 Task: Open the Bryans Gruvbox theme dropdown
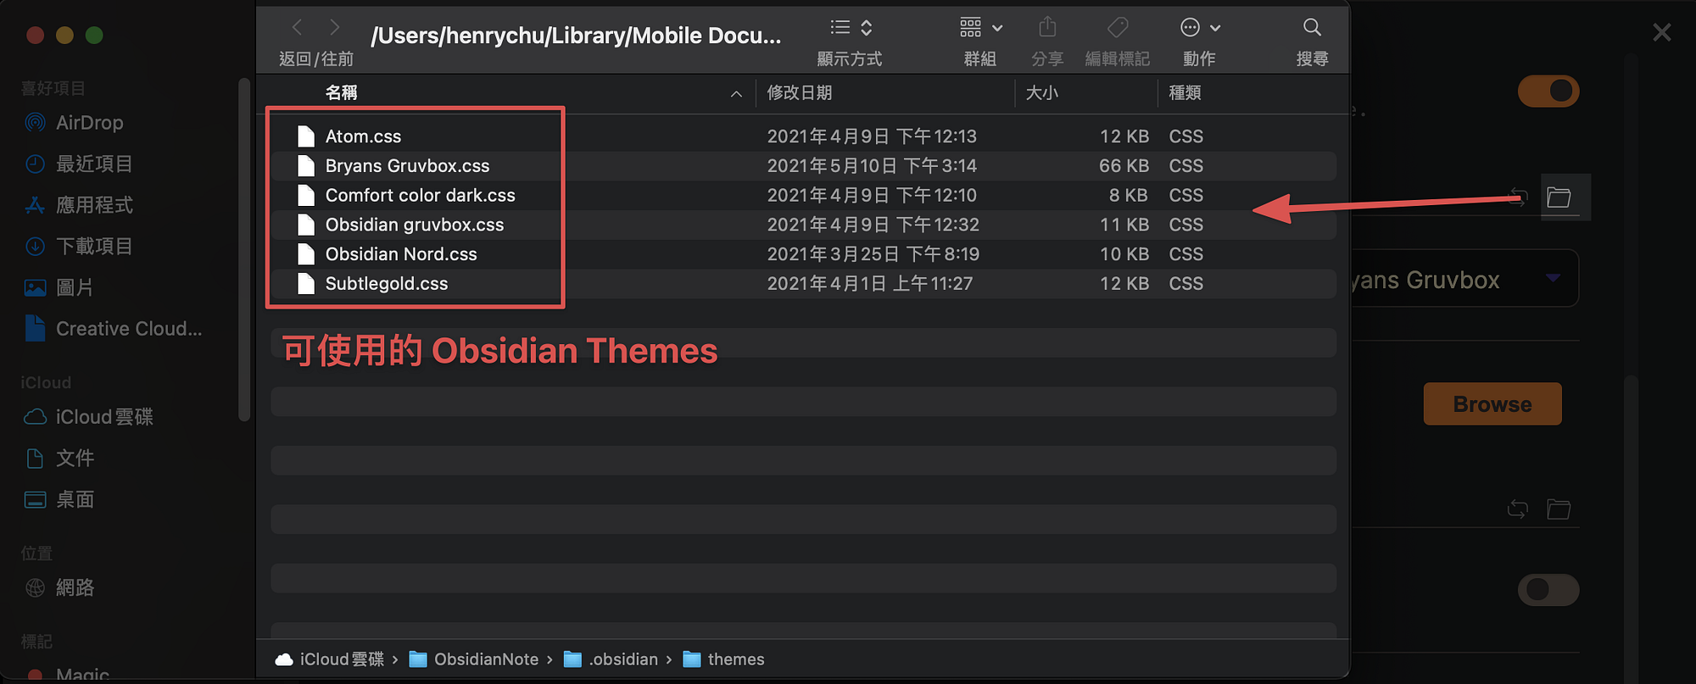[x=1464, y=279]
